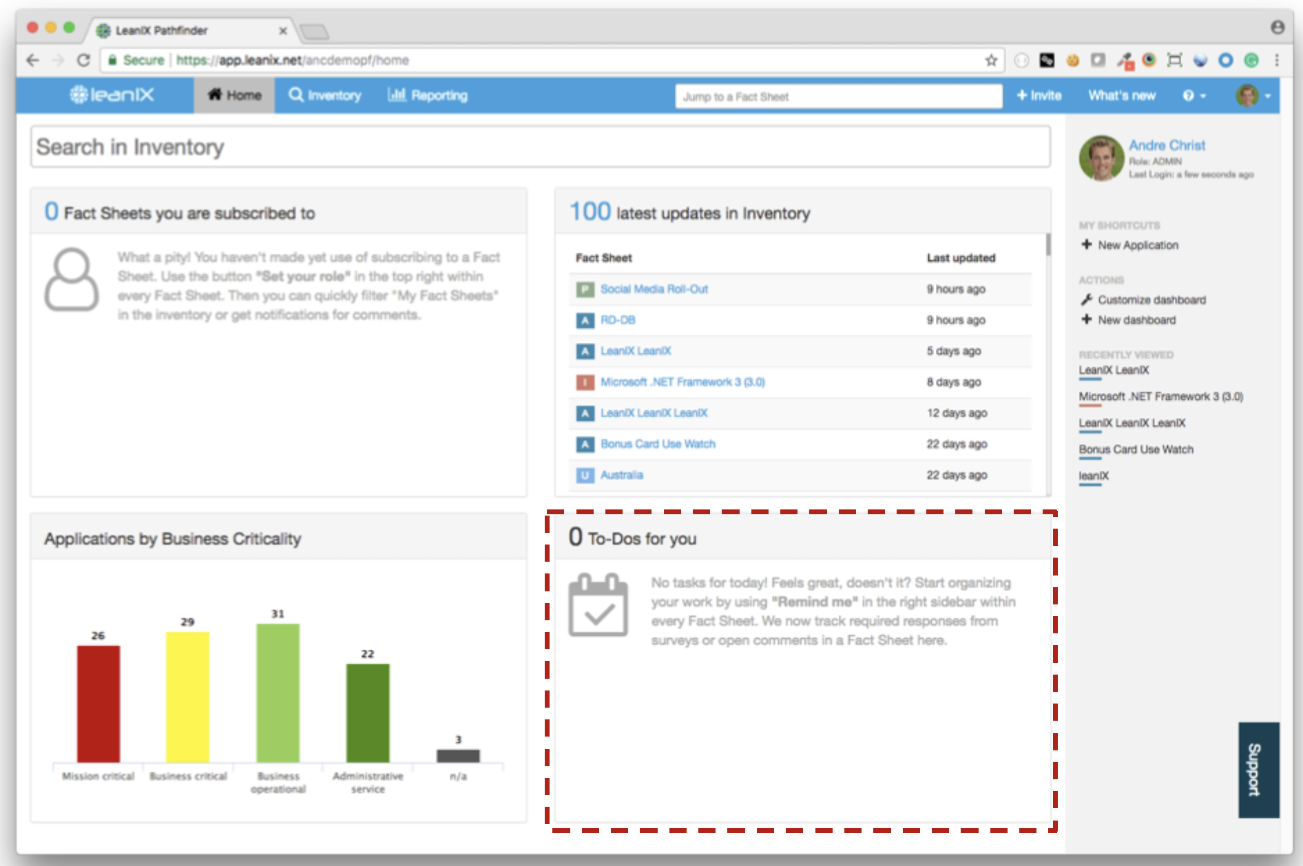Click the bookmark star in address bar
The height and width of the screenshot is (866, 1303).
[x=990, y=61]
